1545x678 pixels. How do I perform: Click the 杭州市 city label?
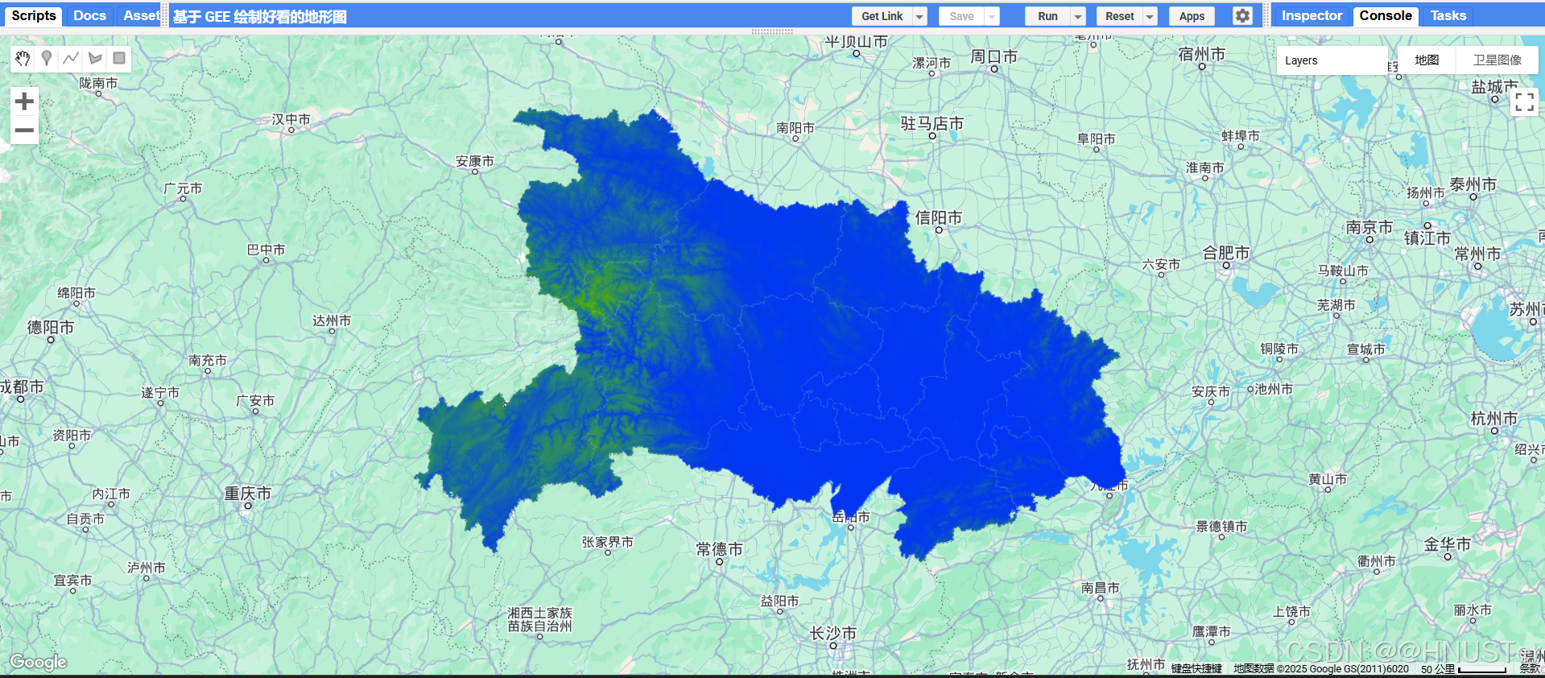tap(1493, 419)
